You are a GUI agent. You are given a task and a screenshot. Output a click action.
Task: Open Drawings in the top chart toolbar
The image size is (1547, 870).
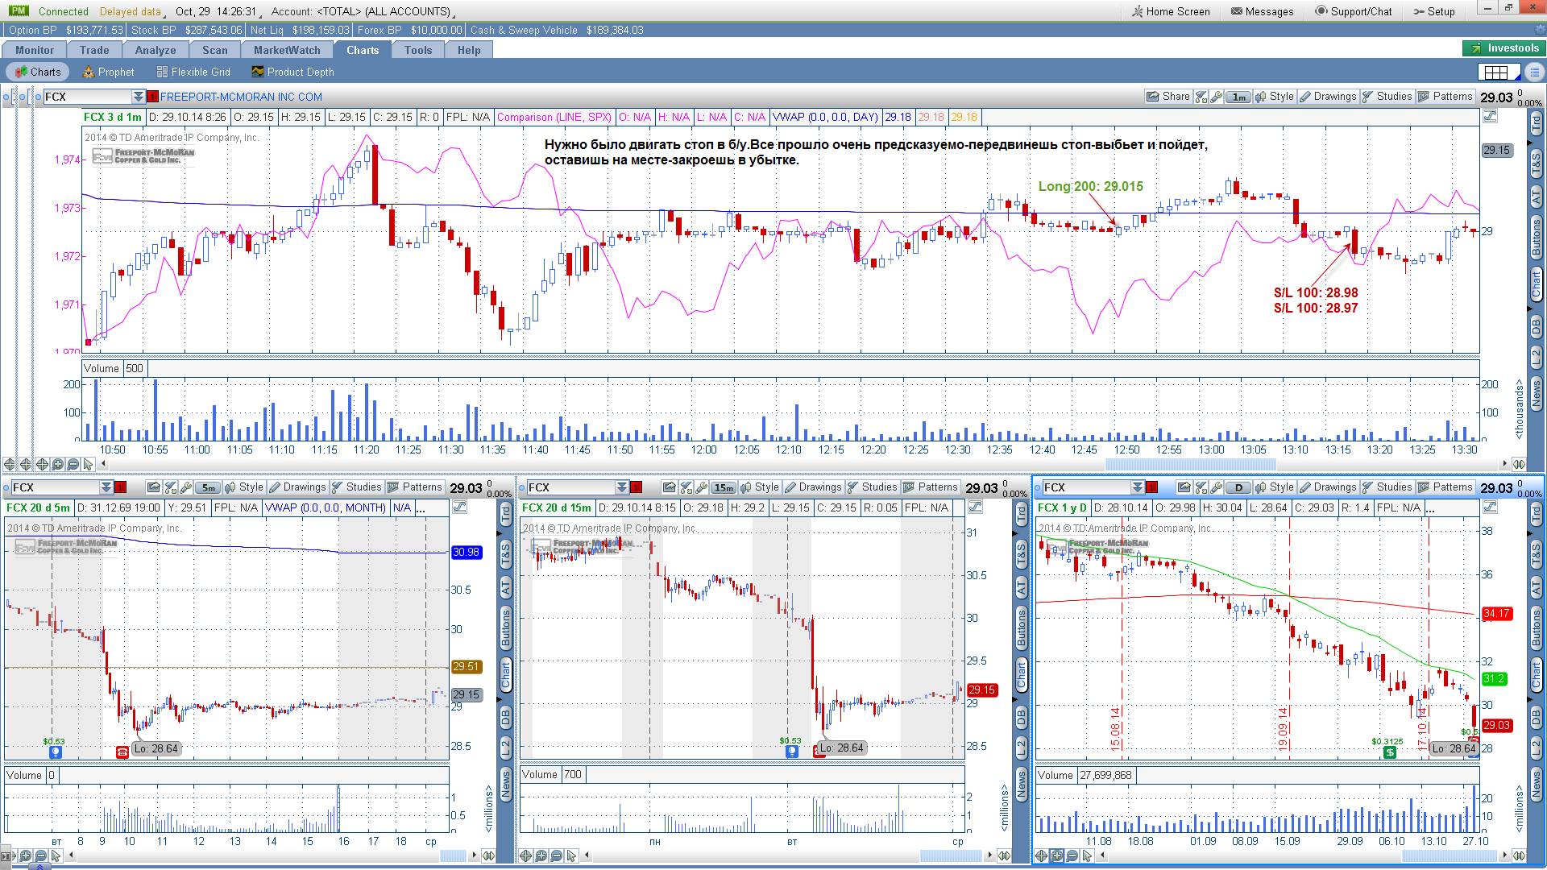tap(1328, 97)
